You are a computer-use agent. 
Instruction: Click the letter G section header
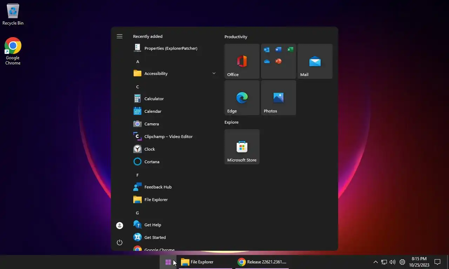138,213
